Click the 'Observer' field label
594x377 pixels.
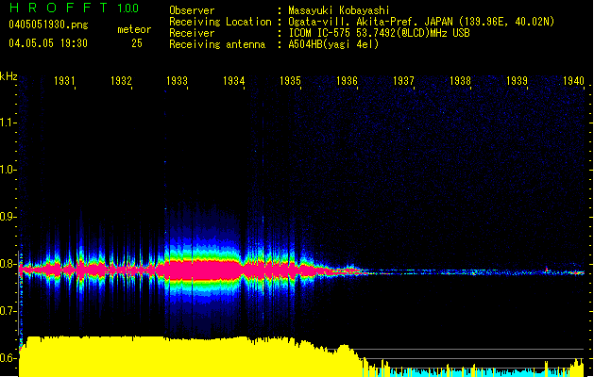pyautogui.click(x=192, y=10)
